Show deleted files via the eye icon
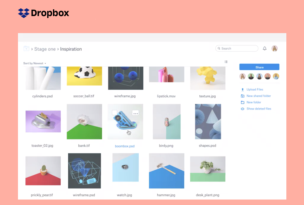Screen dimensions: 304x205 coord(243,109)
